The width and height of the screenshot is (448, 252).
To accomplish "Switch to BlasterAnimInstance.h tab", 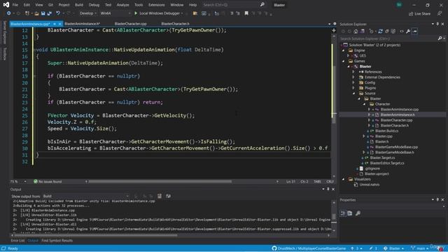I will pyautogui.click(x=83, y=24).
